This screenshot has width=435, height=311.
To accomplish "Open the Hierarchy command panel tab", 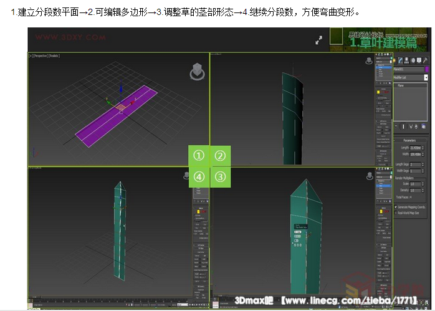I will (x=407, y=60).
